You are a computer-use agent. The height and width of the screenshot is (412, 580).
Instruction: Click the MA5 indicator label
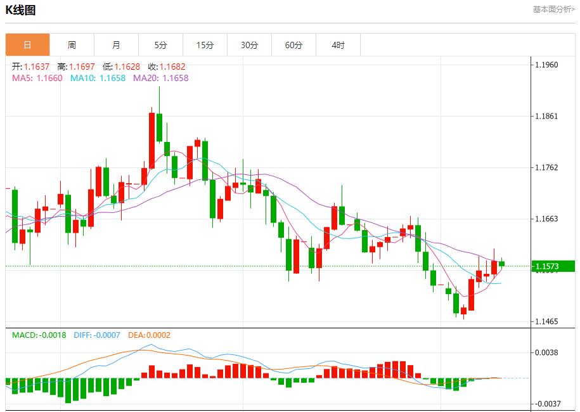pos(37,78)
